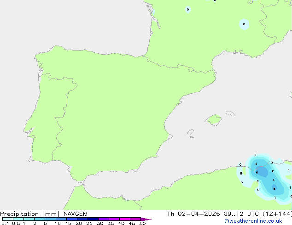Pick the 20 mm dark blue swatch
This screenshot has width=292, height=225.
coord(82,219)
